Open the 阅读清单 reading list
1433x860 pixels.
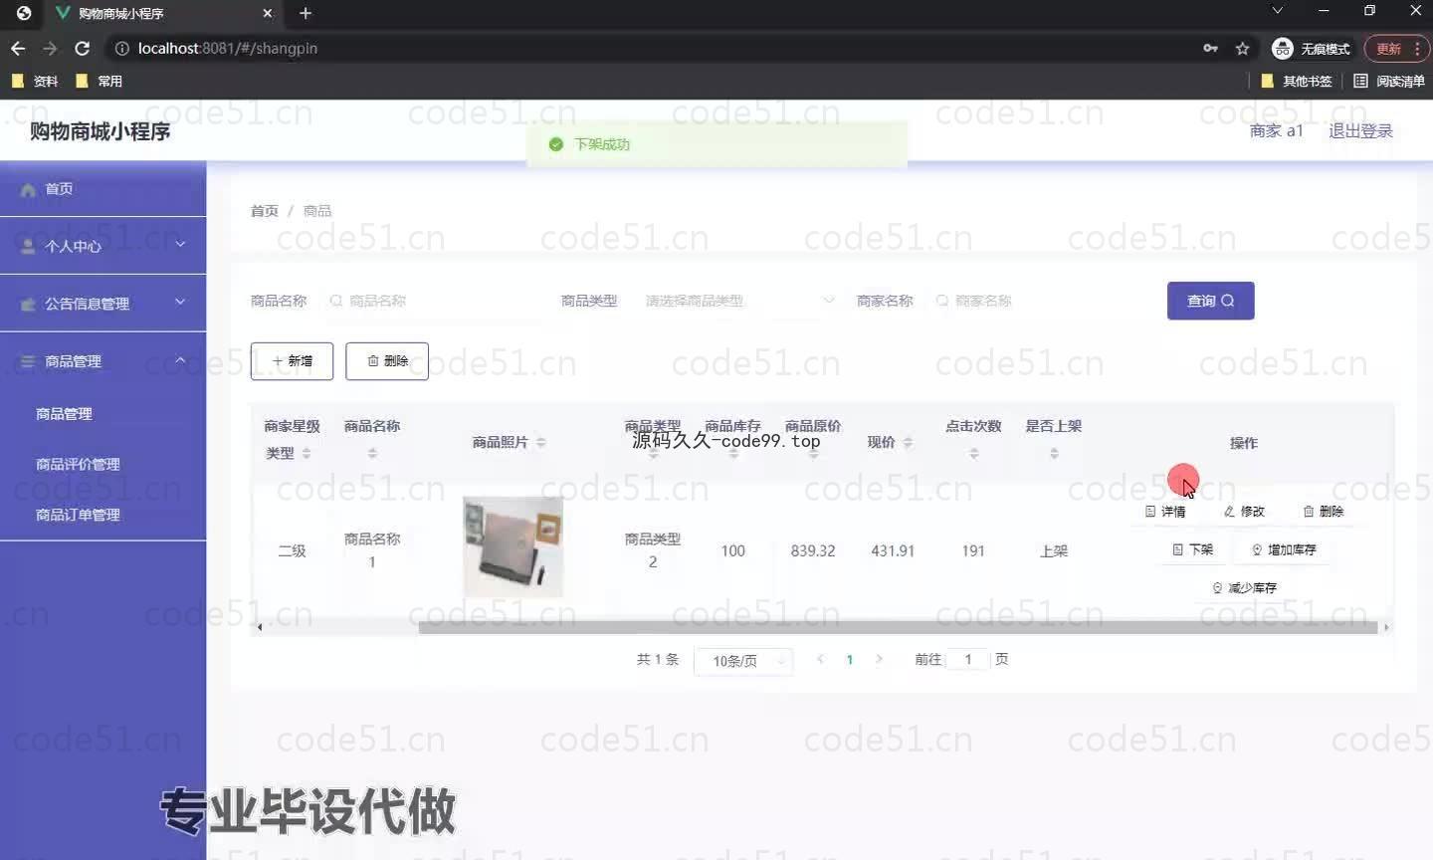point(1389,81)
